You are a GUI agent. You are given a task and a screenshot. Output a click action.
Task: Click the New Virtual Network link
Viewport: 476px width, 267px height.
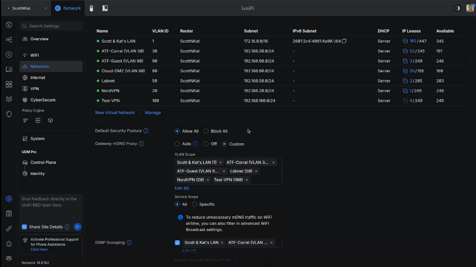(115, 112)
